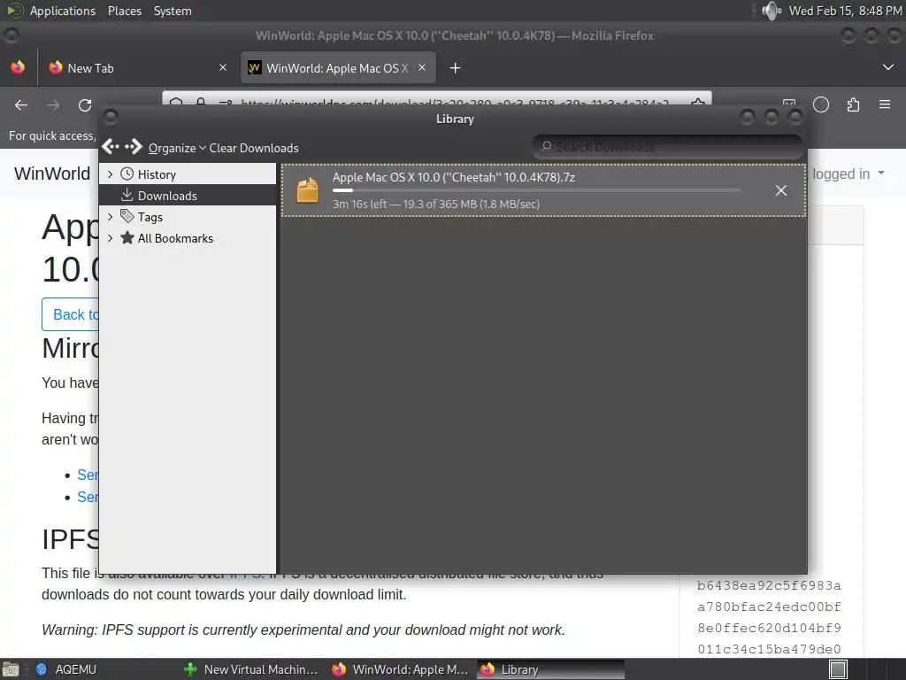
Task: Cancel the Cheetah .7z download
Action: pyautogui.click(x=781, y=190)
